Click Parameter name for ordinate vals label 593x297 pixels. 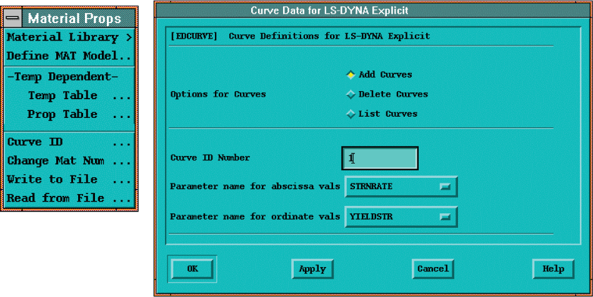(256, 217)
